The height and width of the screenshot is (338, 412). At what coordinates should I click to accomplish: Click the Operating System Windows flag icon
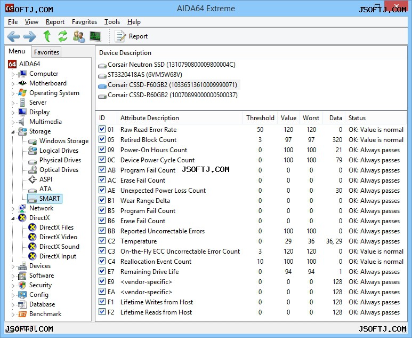pos(22,93)
